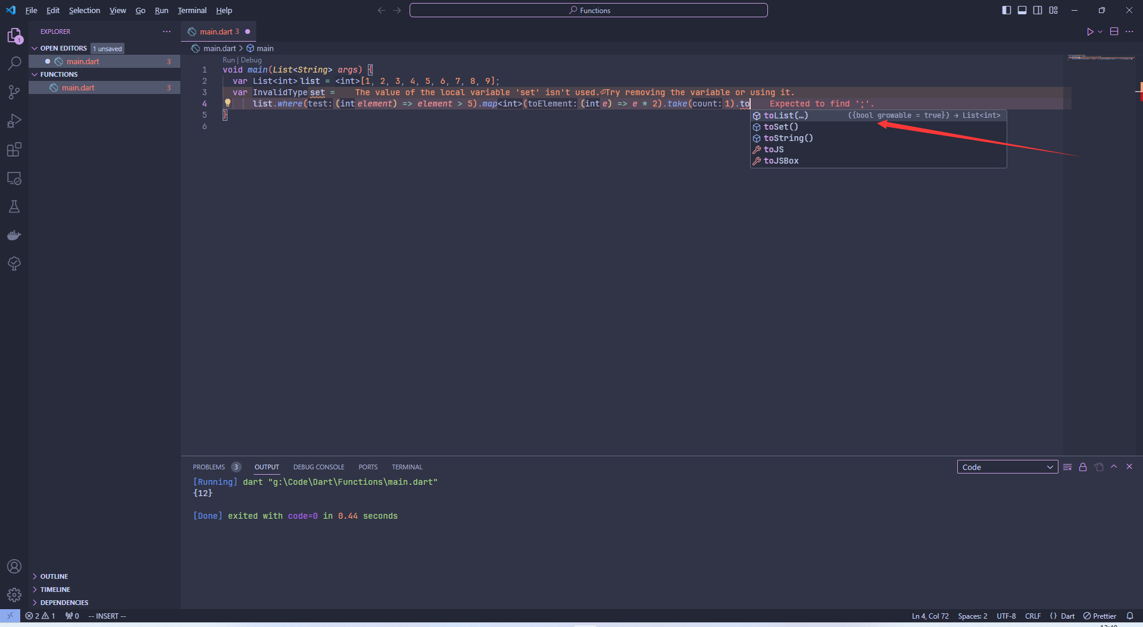Open the output channel Code dropdown
The height and width of the screenshot is (627, 1143).
(x=1007, y=467)
